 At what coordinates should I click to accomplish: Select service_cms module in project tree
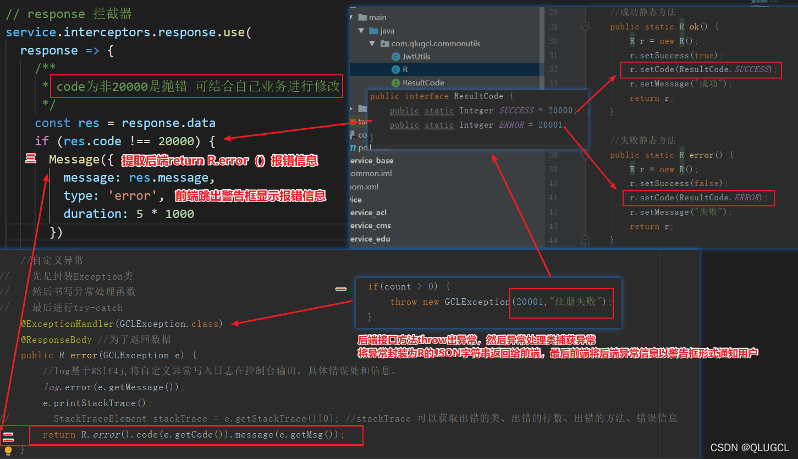370,226
